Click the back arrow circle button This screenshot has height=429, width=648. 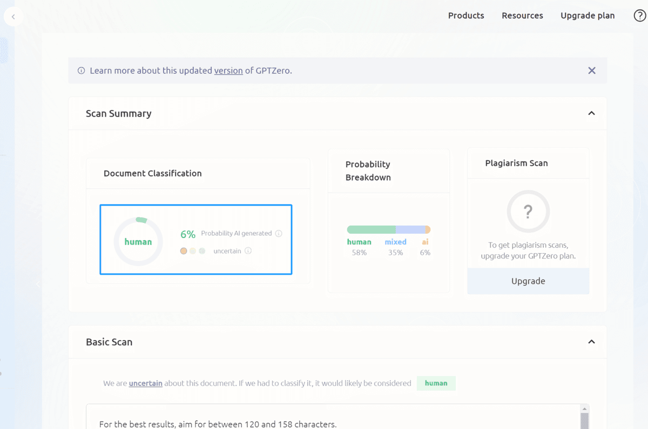[x=13, y=17]
